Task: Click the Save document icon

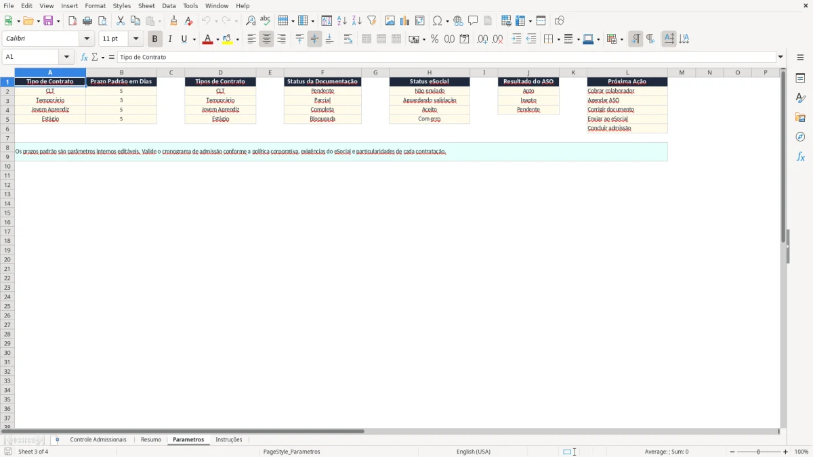Action: click(x=48, y=21)
